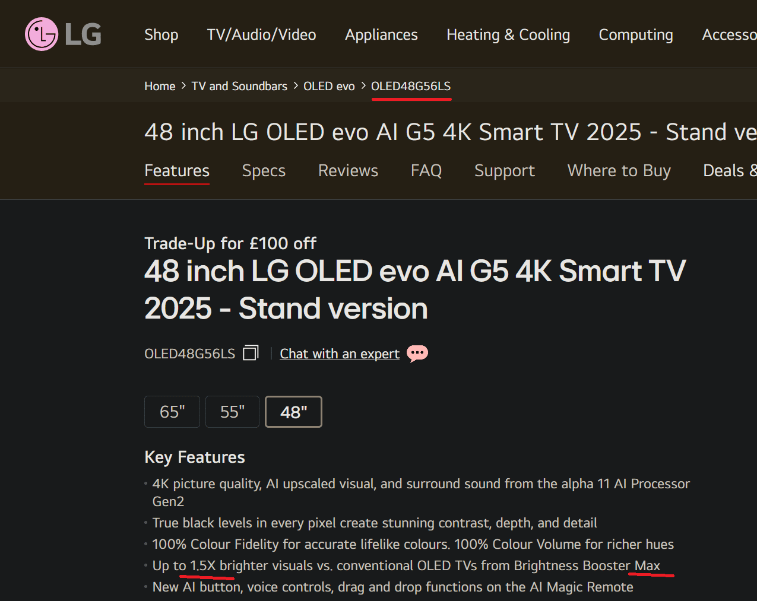The image size is (757, 601).
Task: Click model number text OLED48G56LS below heading
Action: (190, 354)
